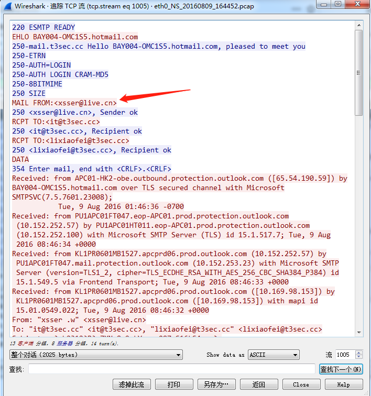Click the 'RCPT TO:<lixiaofei@t3sec.cc>' line
371x396 pixels.
pos(71,141)
